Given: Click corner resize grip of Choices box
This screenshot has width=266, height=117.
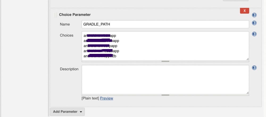Looking at the screenshot, I should (x=247, y=59).
